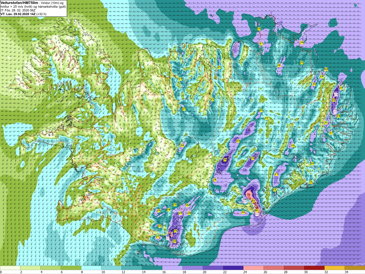Viewport: 365px width, 274px height.
Task: Click the yellow 36 gust label on the map
Action: click(x=225, y=160)
